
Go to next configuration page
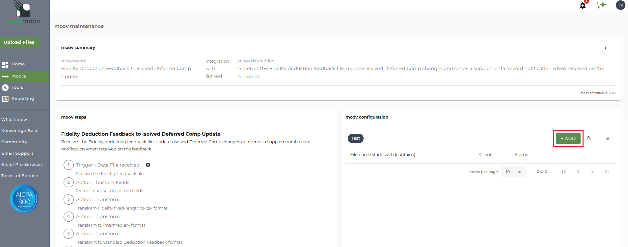[x=592, y=172]
